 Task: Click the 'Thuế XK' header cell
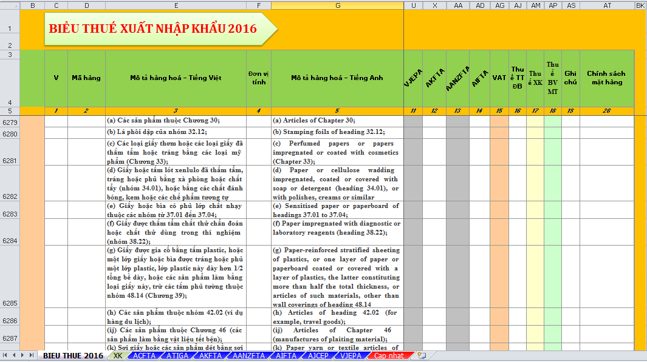(536, 78)
